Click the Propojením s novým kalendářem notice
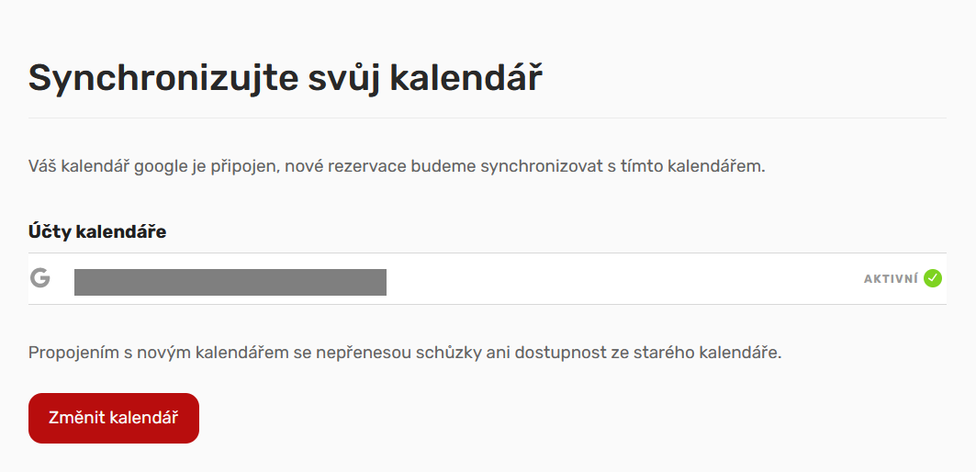The width and height of the screenshot is (976, 472). pos(405,353)
